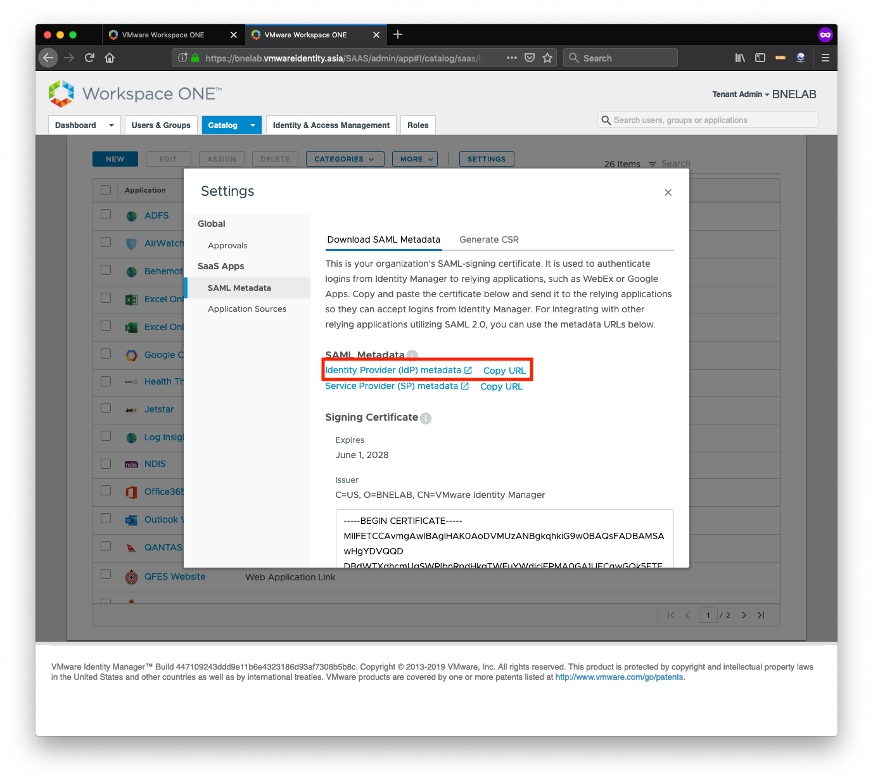Open the Users & Groups tab

coord(161,125)
